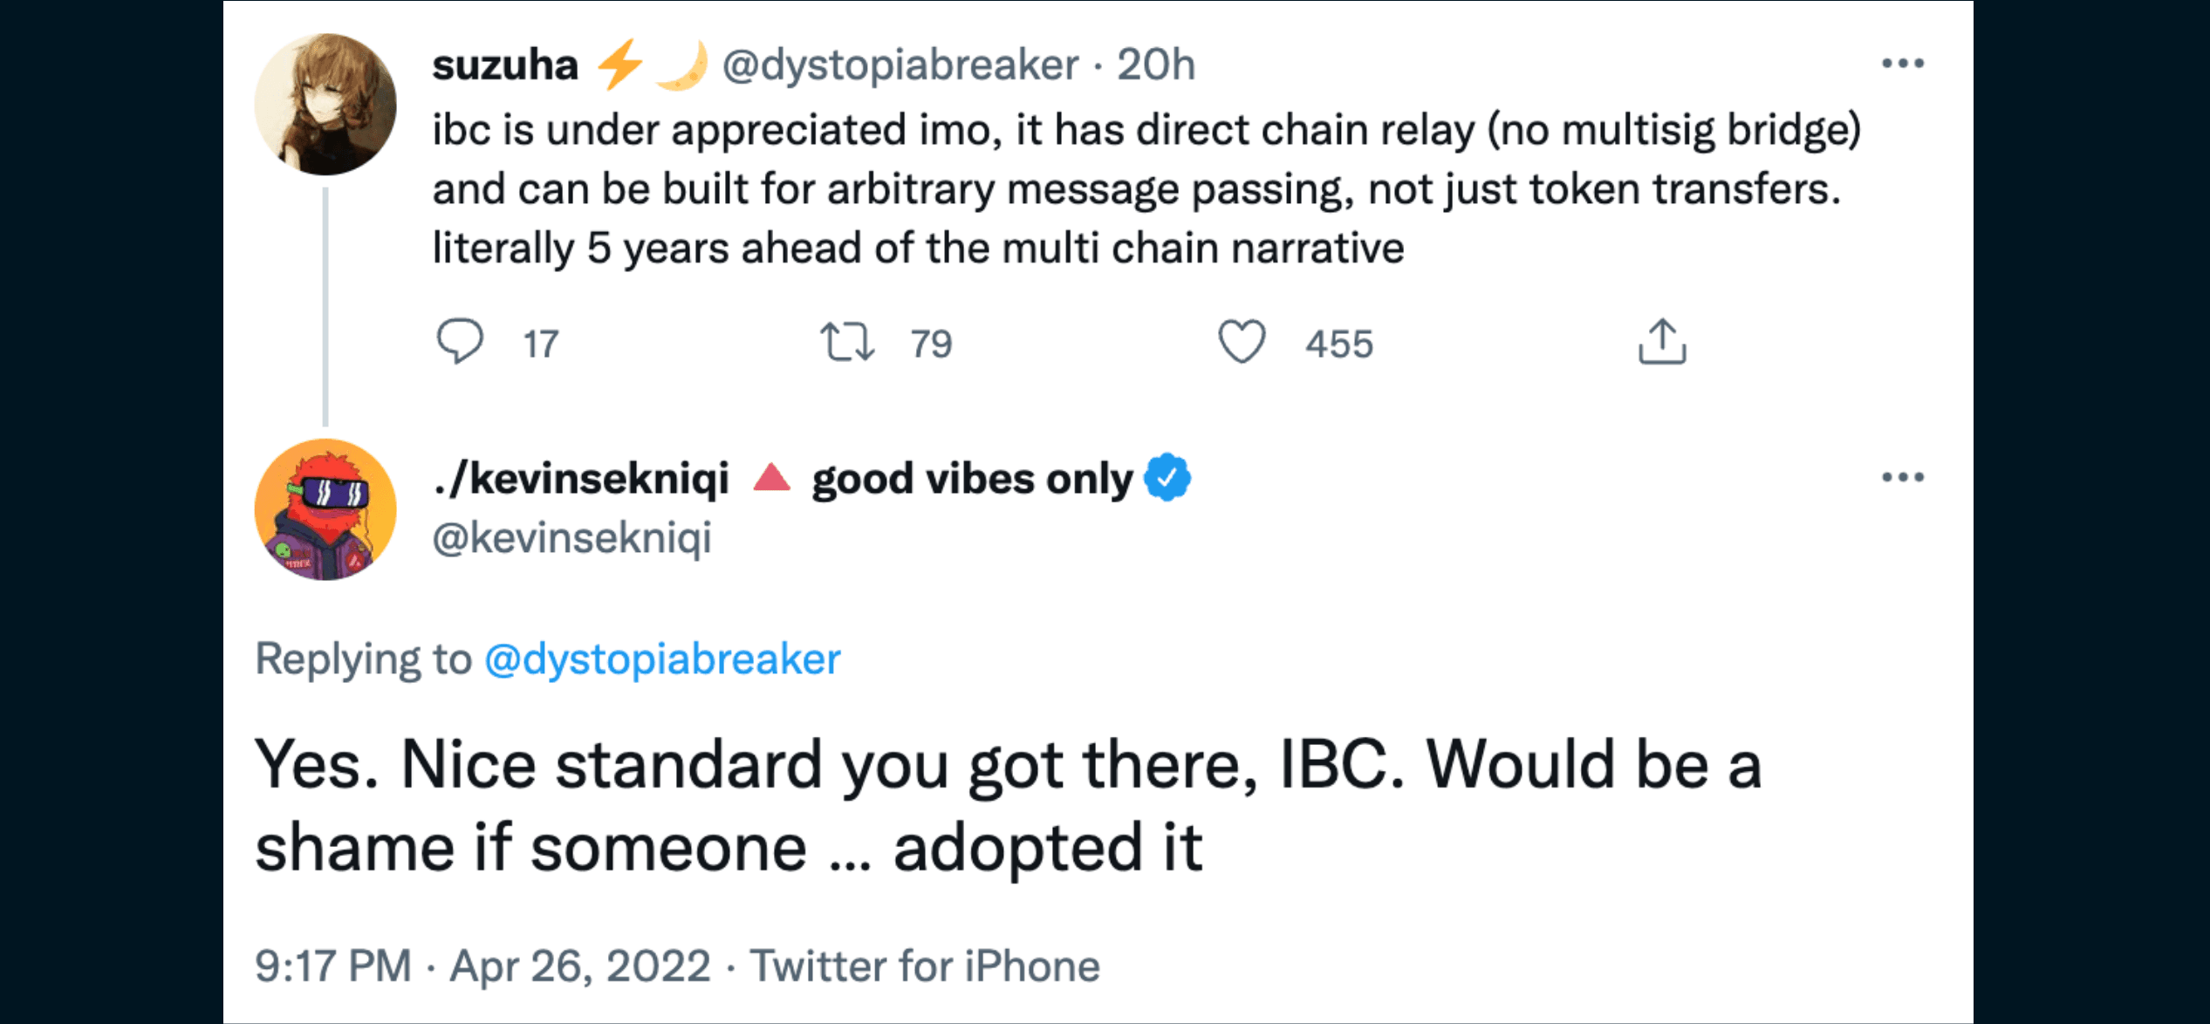Click the Twitter for iPhone source label
The width and height of the screenshot is (2210, 1024).
tap(925, 966)
